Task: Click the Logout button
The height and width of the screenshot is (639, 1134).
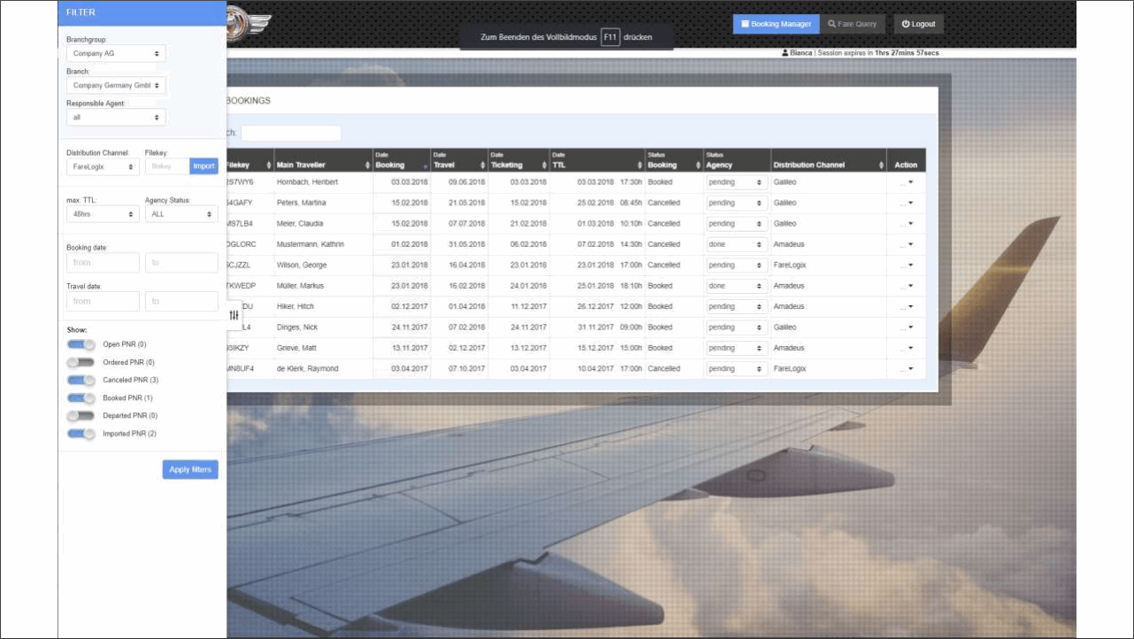Action: tap(918, 24)
